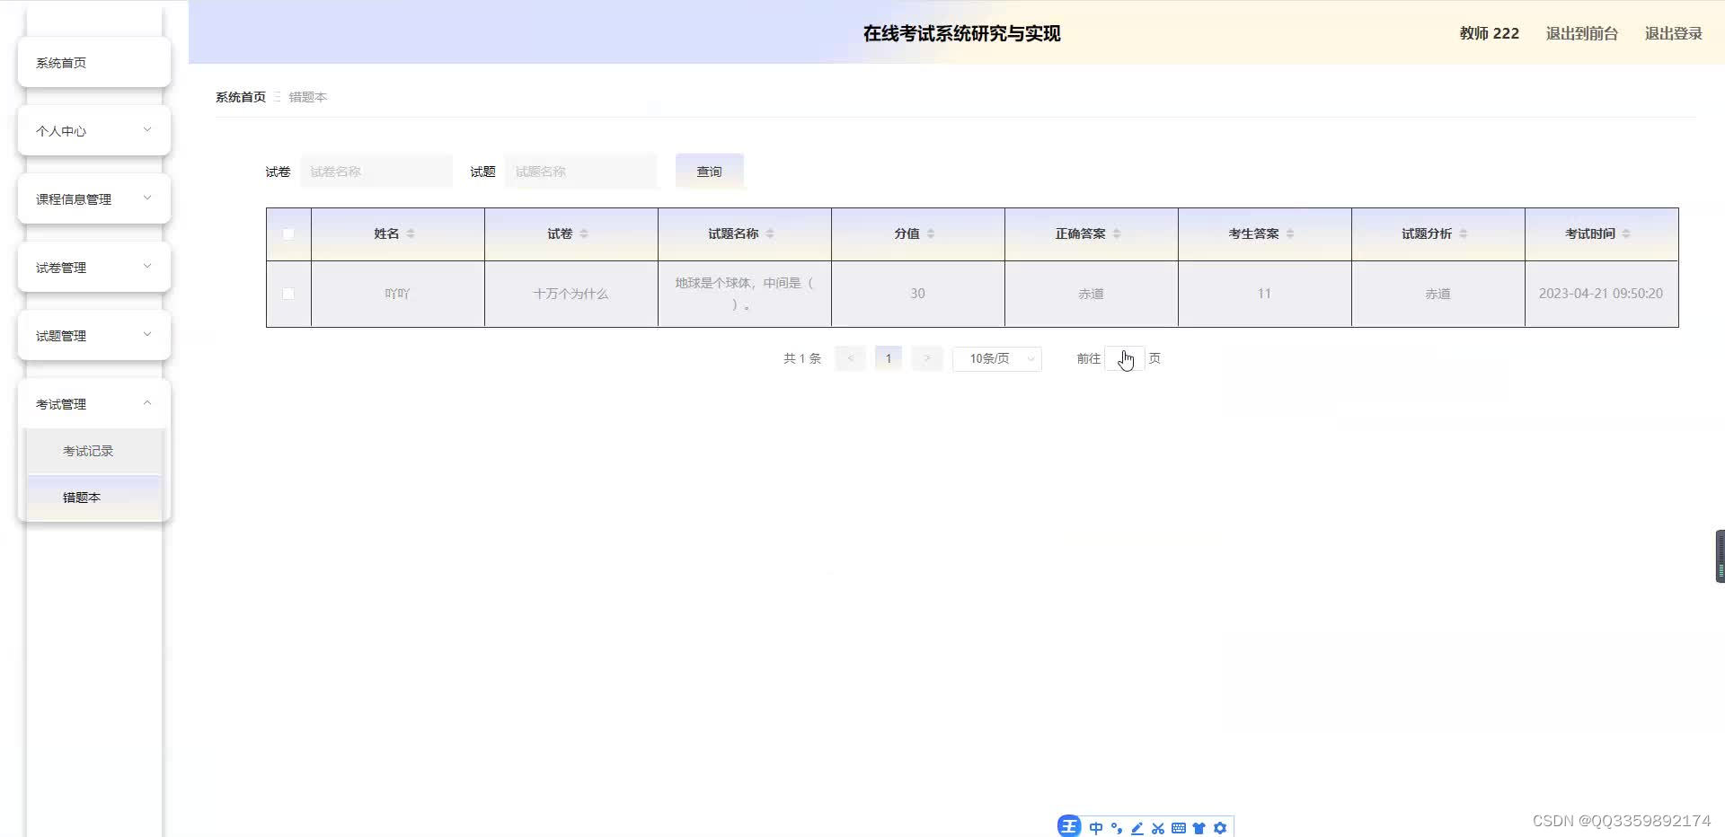Screen dimensions: 1725x837
Task: Expand the 试题管理 menu
Action: click(x=94, y=336)
